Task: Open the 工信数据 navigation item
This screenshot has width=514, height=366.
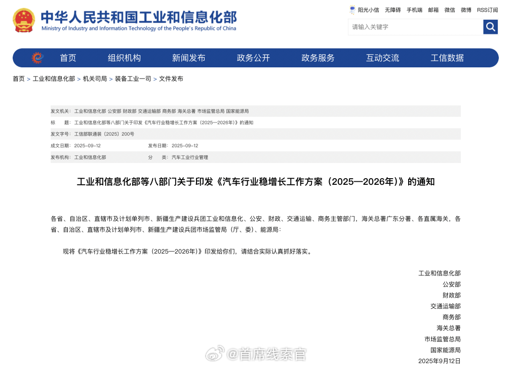Action: click(447, 58)
